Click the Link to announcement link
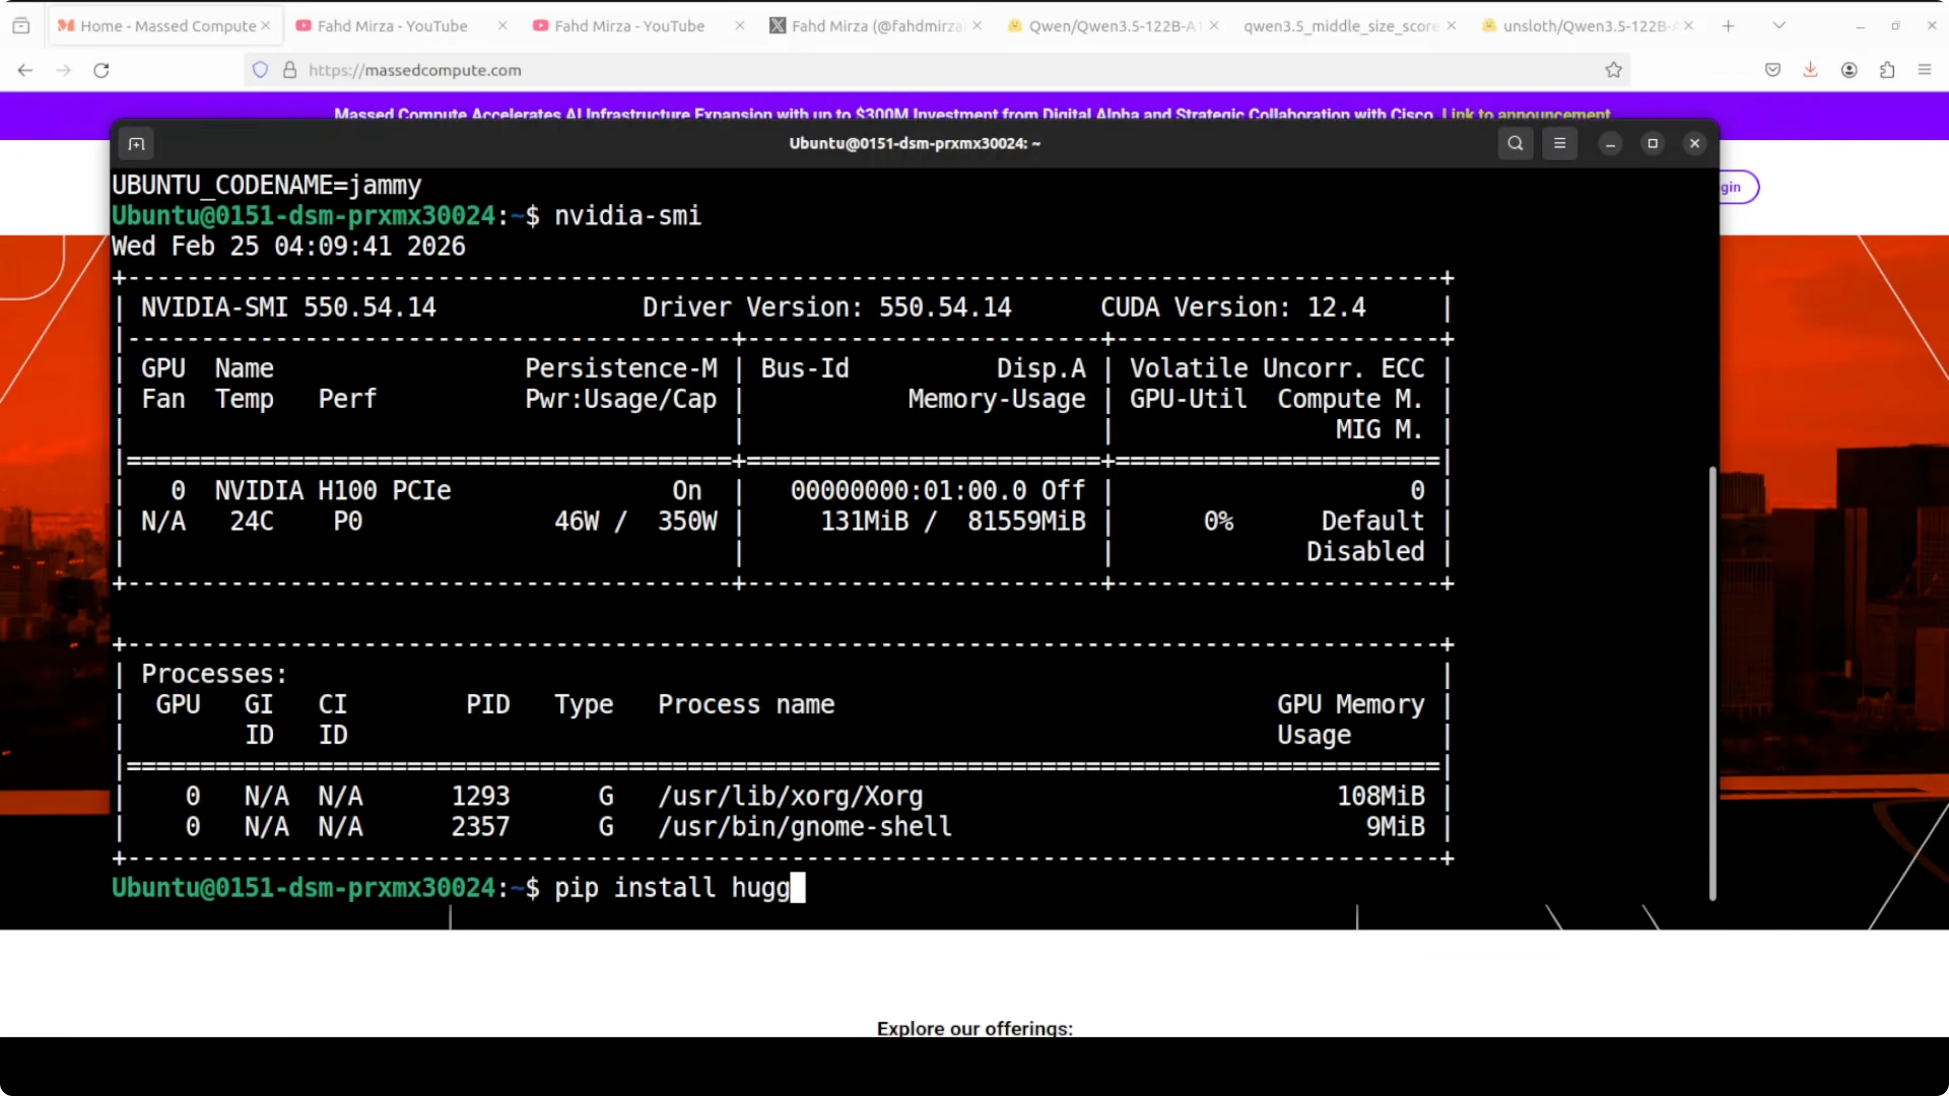 tap(1525, 114)
